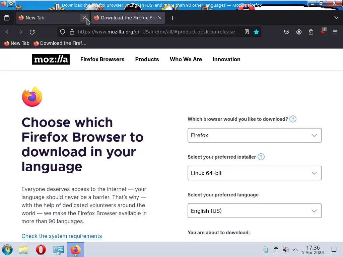Click the Mozilla logo
The width and height of the screenshot is (343, 257).
coord(51,59)
